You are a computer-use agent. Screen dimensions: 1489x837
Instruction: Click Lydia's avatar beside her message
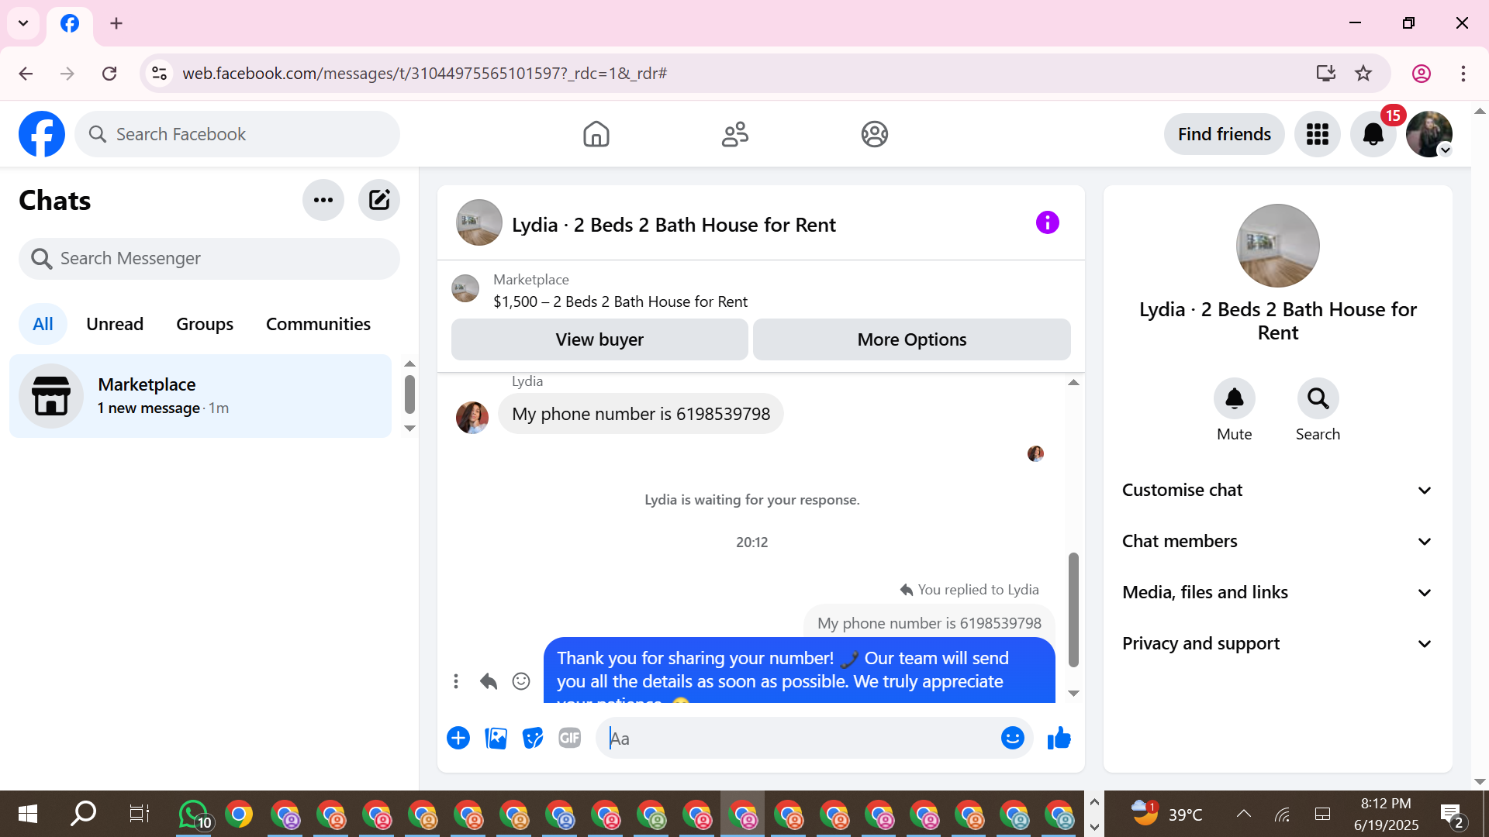point(472,417)
